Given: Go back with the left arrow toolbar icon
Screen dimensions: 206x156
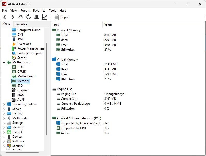Looking at the screenshot, I should tap(5, 17).
